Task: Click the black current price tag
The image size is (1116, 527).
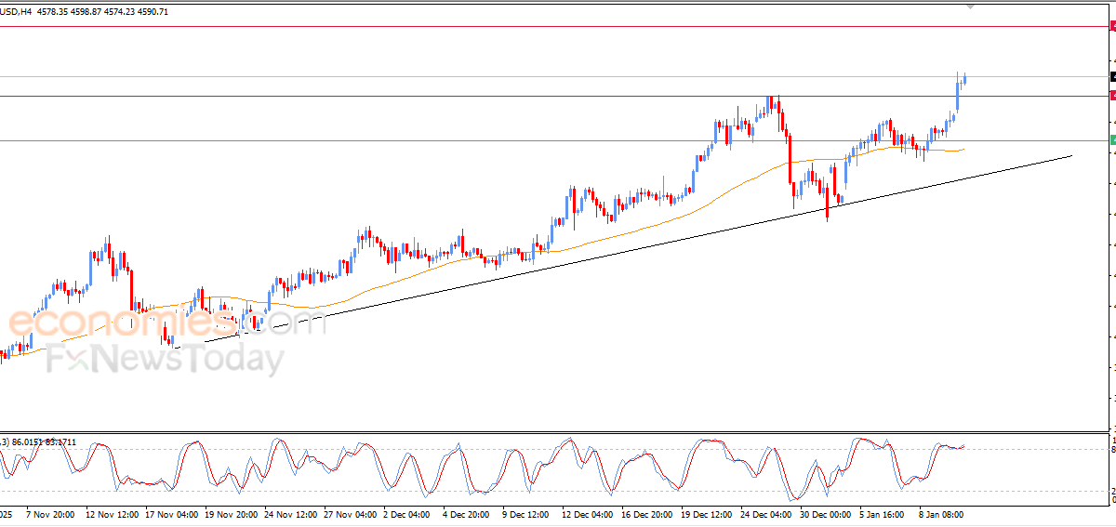Action: 1112,76
